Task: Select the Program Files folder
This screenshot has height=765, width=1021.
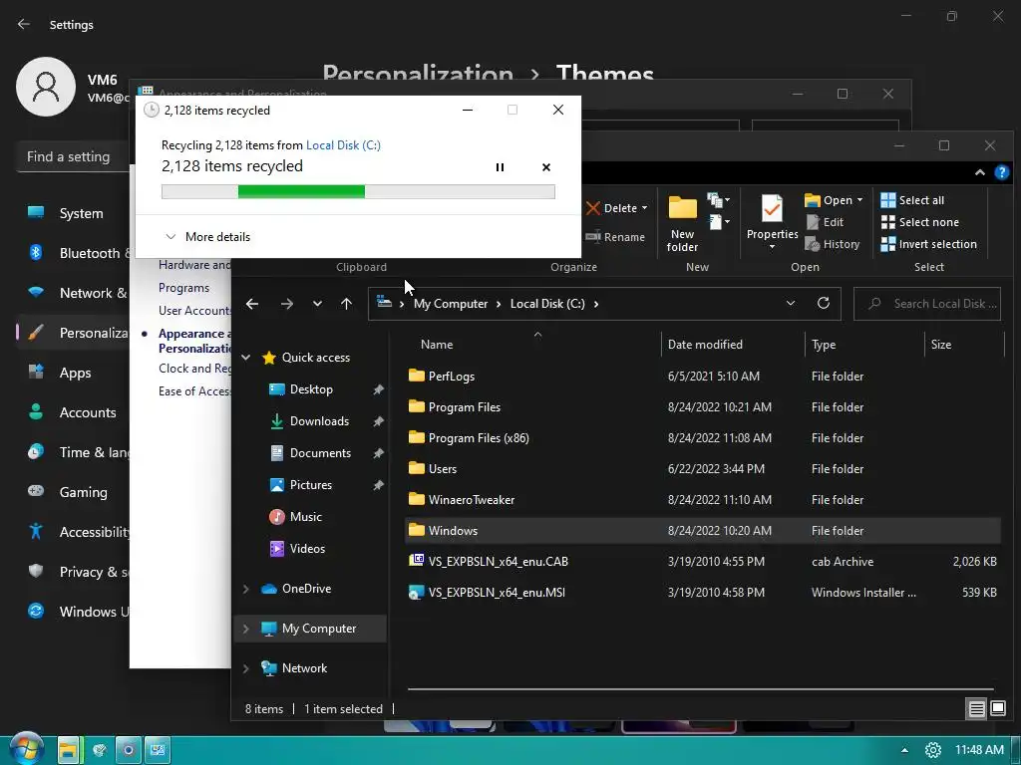Action: point(465,407)
